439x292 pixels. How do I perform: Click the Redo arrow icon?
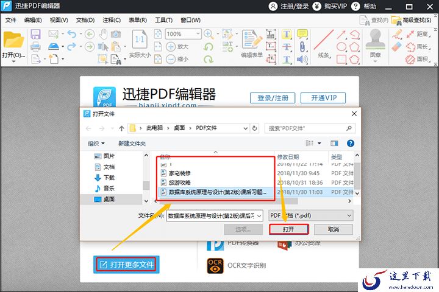pyautogui.click(x=72, y=46)
